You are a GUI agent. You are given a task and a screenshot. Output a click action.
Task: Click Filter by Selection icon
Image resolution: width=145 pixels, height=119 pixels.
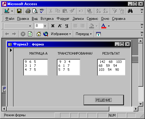coord(114,11)
